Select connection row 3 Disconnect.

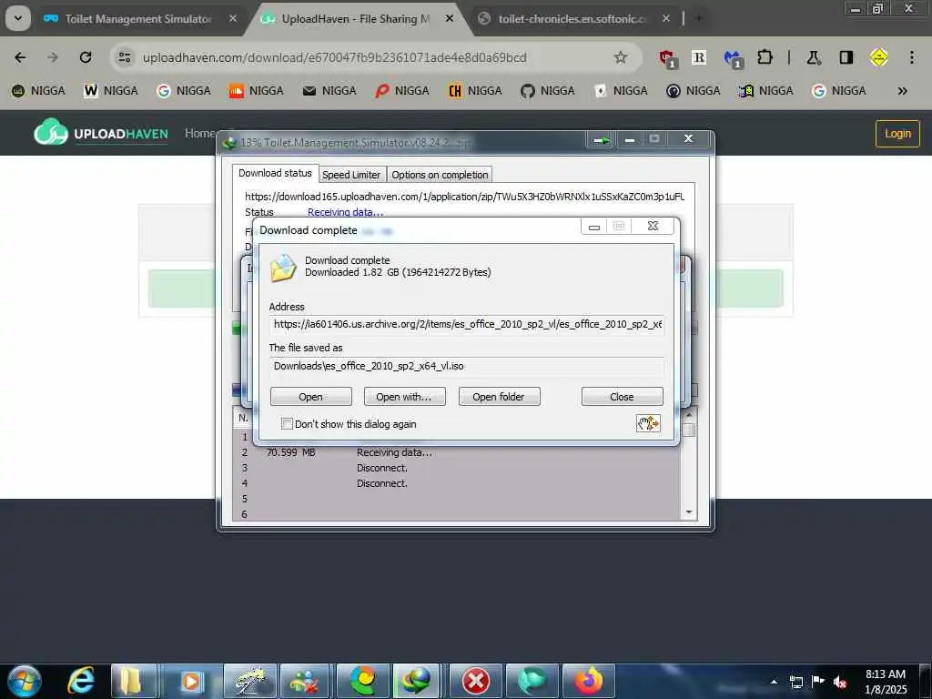tap(458, 468)
